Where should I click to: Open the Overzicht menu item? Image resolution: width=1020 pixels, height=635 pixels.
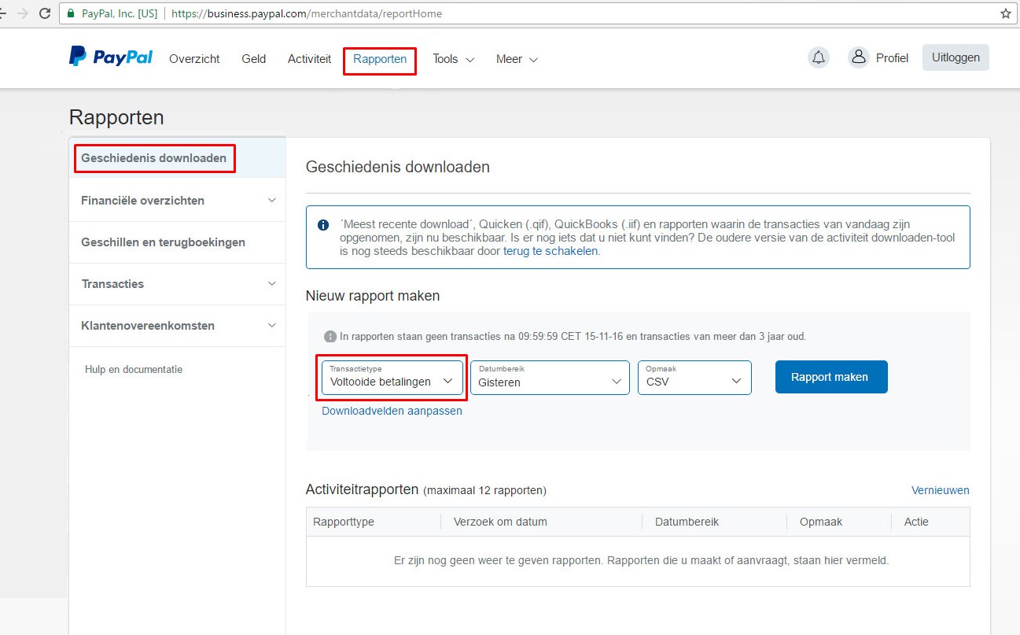[x=194, y=59]
